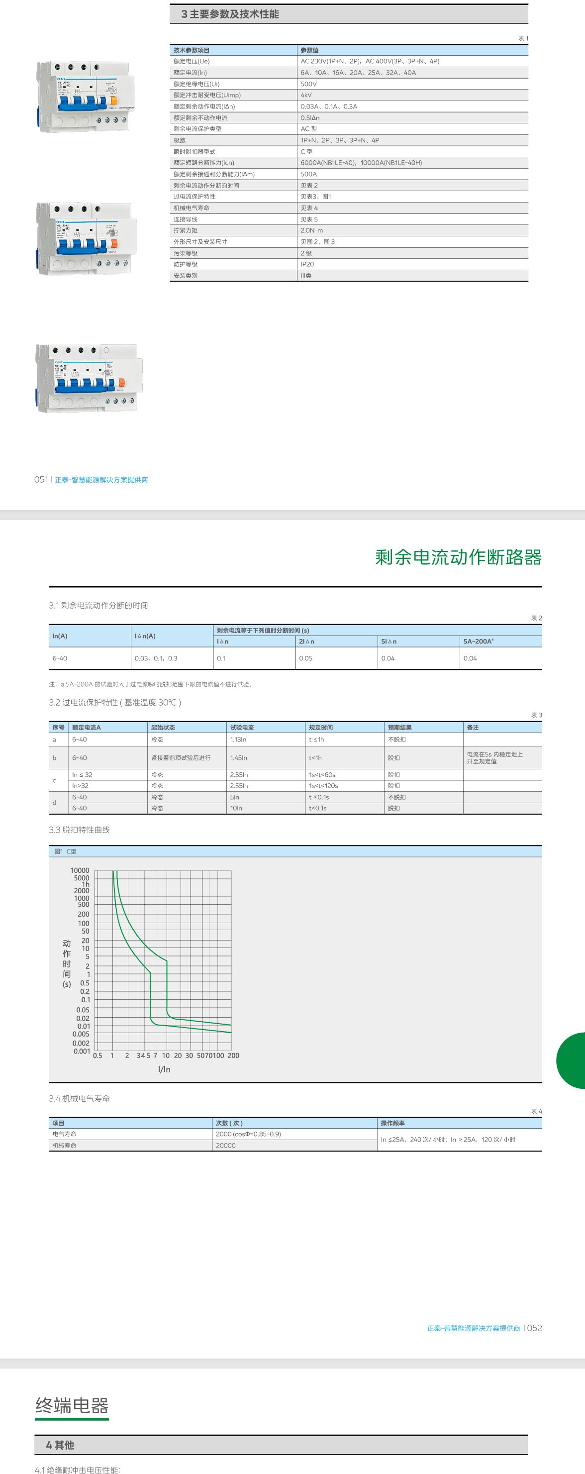The width and height of the screenshot is (585, 1474).
Task: Click the 预期结果 column header in table 3
Action: tap(399, 727)
